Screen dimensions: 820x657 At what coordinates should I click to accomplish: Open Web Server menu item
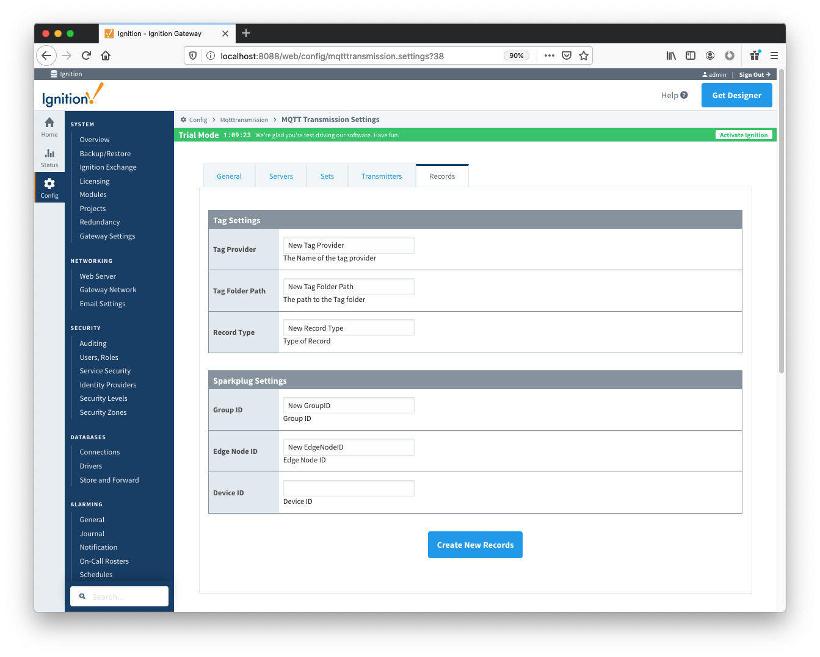[98, 276]
